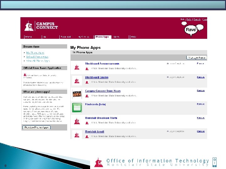Open the Alerts tab
This screenshot has width=226, height=169.
point(116,37)
